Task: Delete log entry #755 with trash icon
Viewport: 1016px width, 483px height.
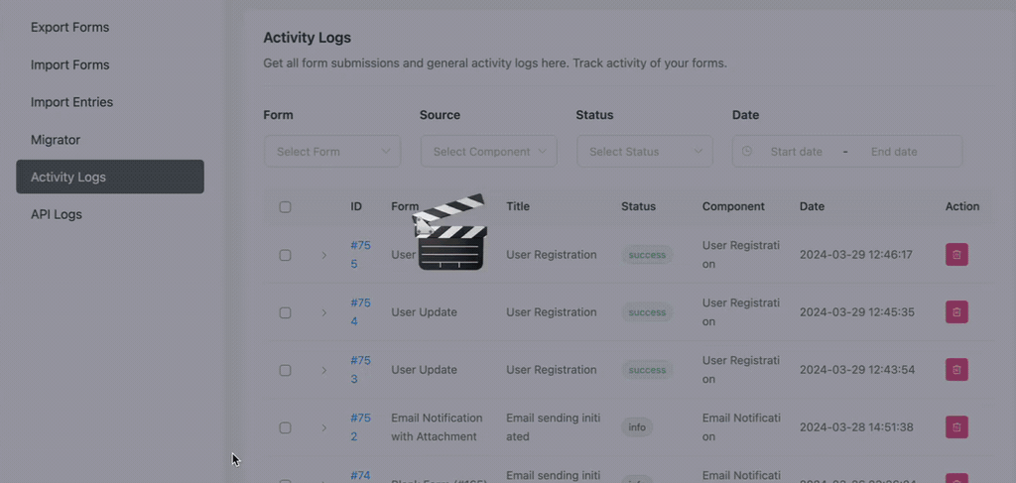Action: click(x=956, y=255)
